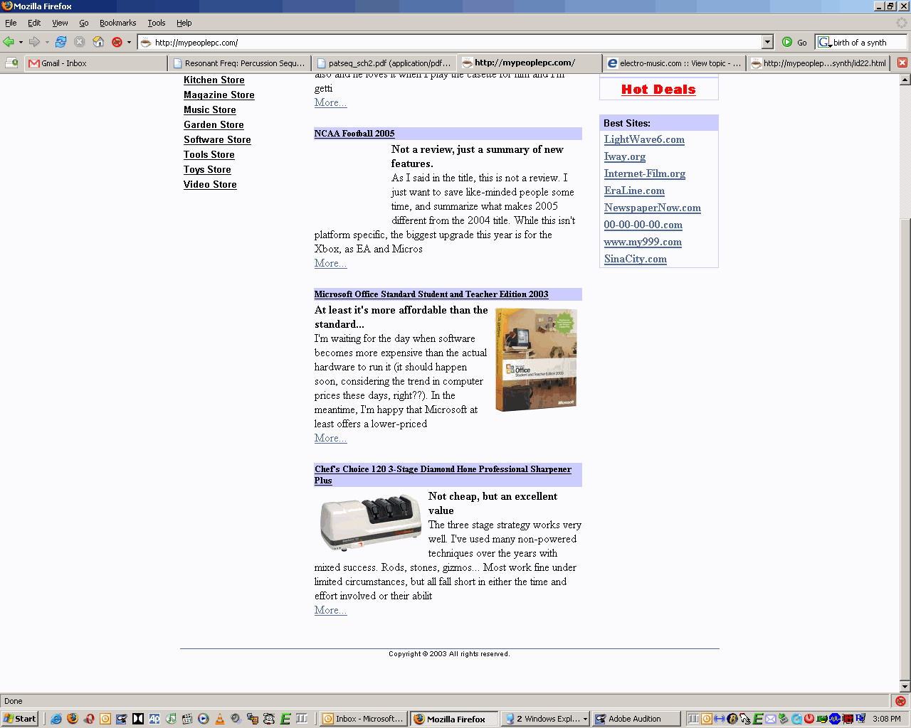Open the Back button history dropdown arrow
This screenshot has height=728, width=911.
21,42
